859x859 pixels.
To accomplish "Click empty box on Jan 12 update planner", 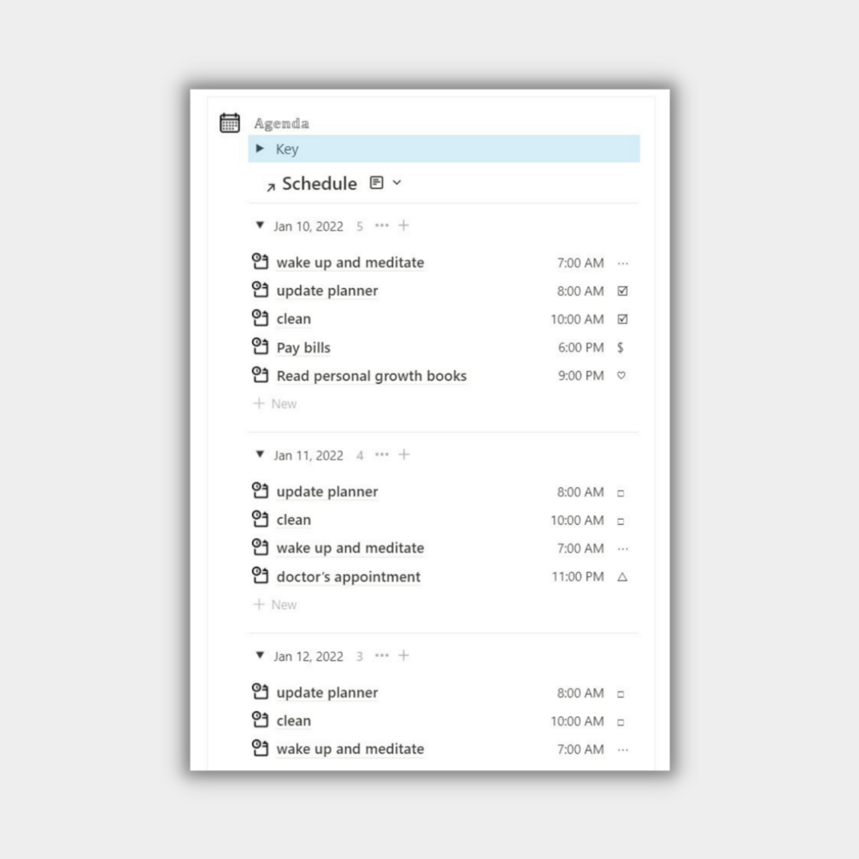I will coord(621,694).
